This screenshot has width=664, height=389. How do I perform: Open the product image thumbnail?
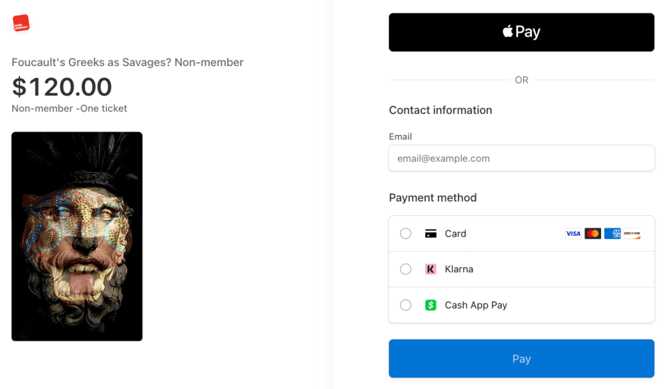pos(77,236)
